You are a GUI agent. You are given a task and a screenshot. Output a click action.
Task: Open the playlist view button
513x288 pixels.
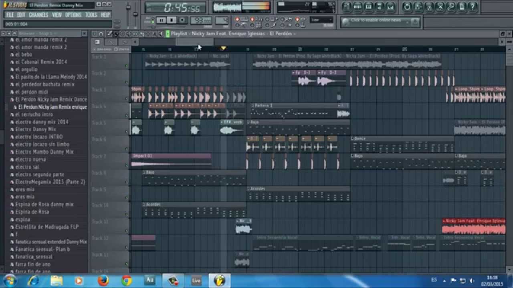tap(347, 6)
